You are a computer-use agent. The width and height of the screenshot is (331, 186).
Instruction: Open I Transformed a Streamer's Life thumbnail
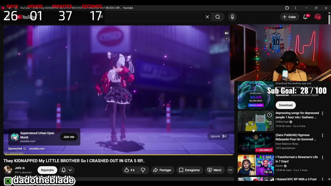pyautogui.click(x=256, y=165)
